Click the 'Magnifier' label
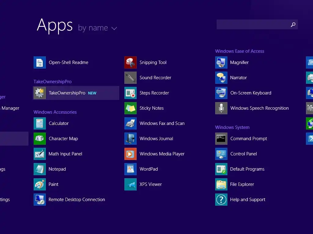Image resolution: width=313 pixels, height=234 pixels. [x=239, y=62]
